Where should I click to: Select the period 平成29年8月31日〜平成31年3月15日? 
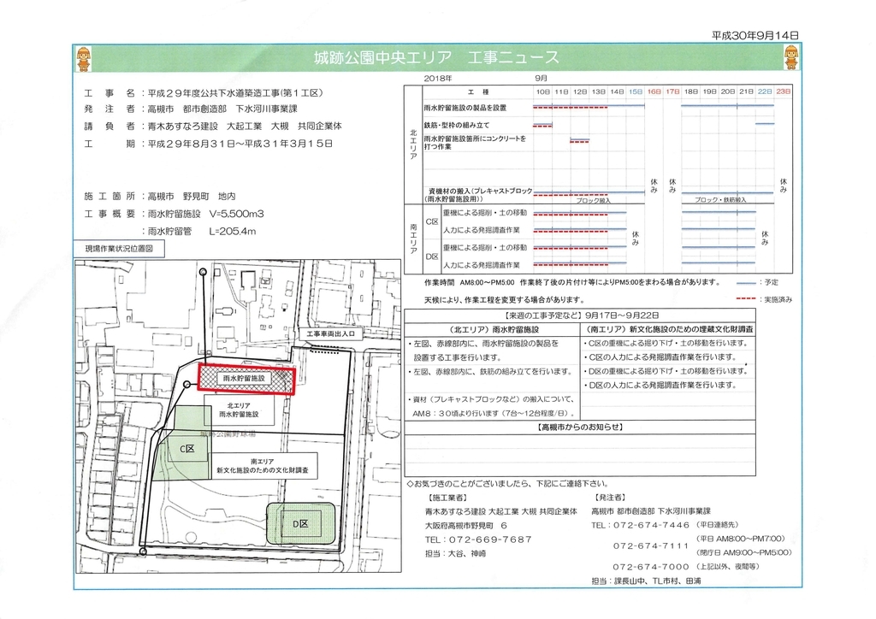point(240,144)
